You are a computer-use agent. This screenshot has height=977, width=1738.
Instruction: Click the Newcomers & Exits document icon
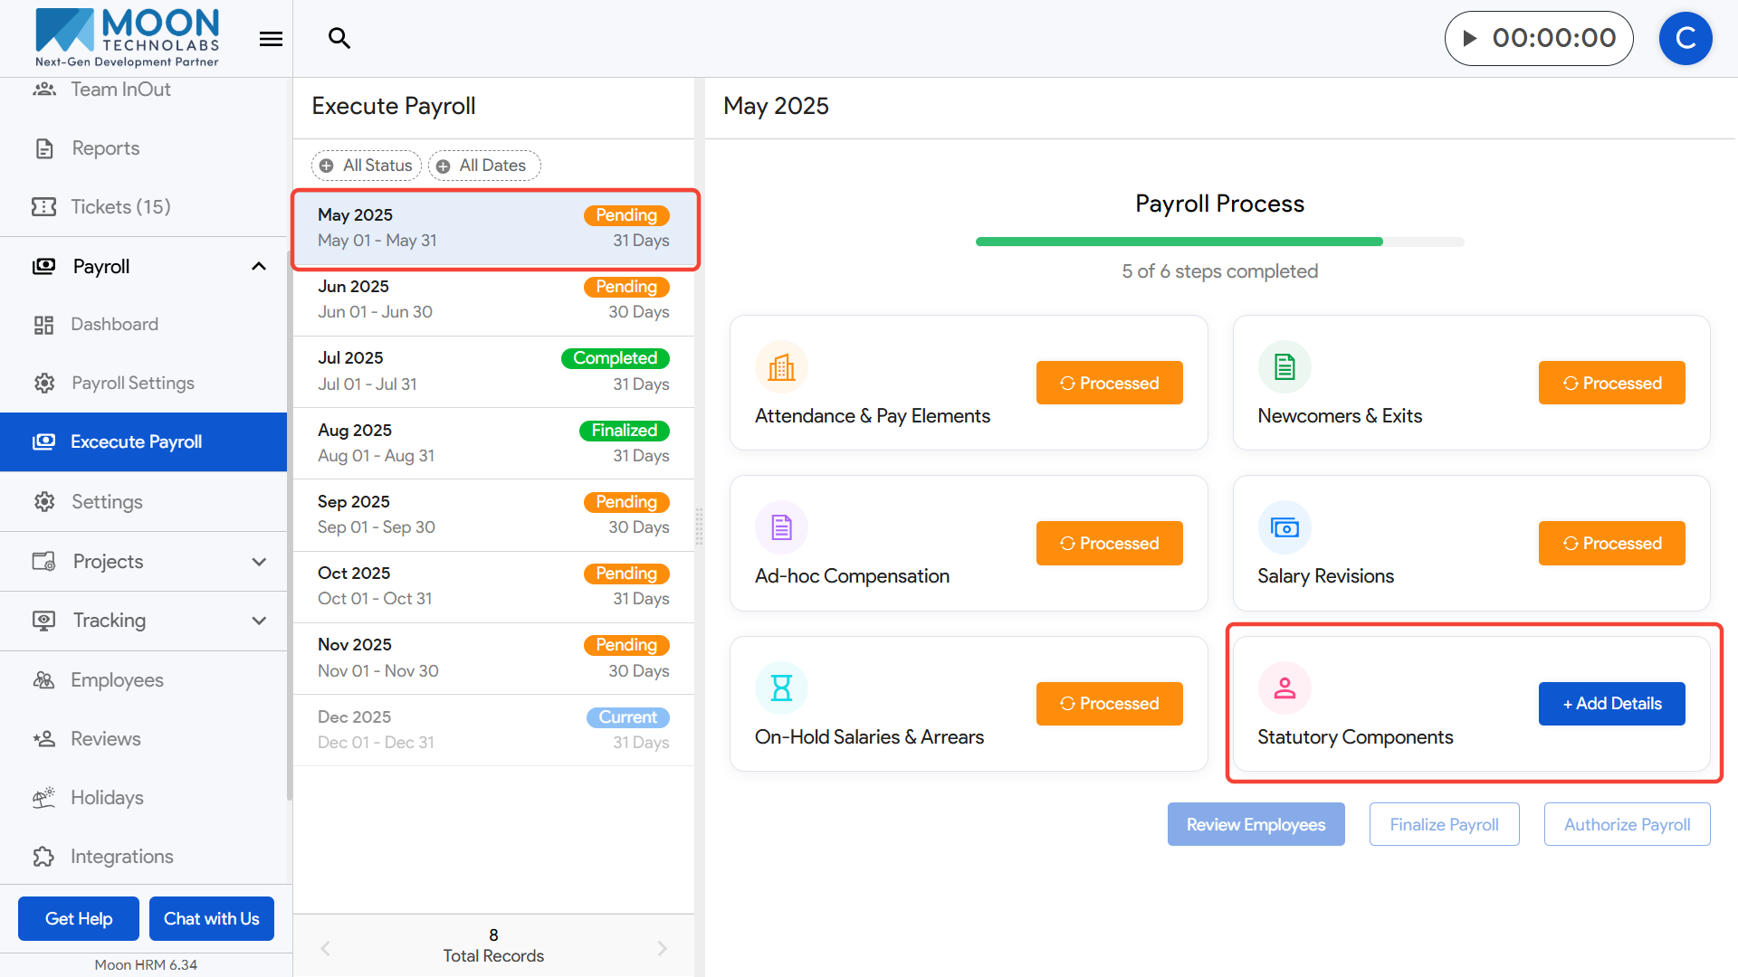click(1284, 367)
